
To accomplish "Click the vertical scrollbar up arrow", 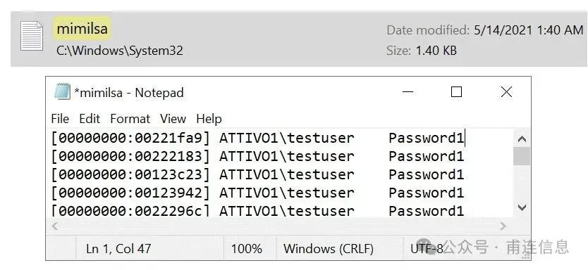I will 522,139.
